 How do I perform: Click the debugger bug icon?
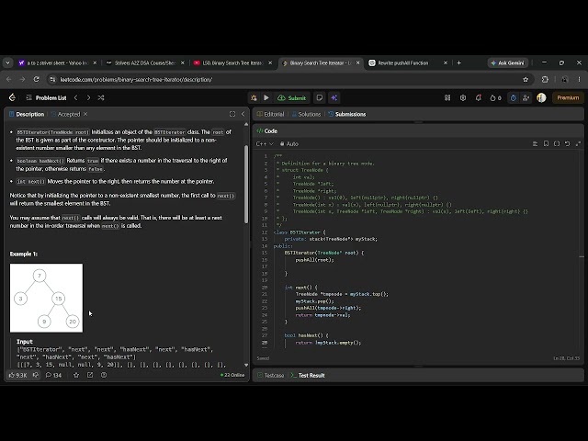[254, 98]
